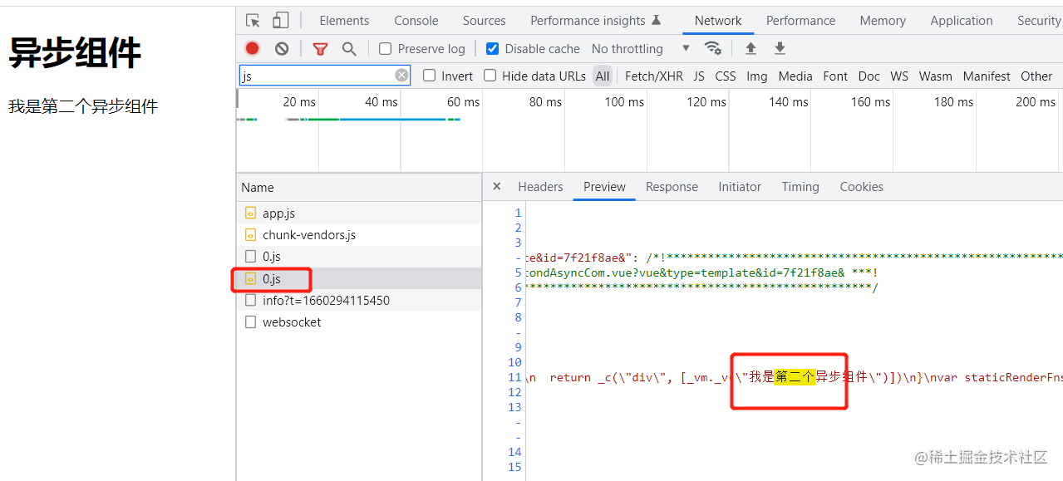Click the chunk-vendors.js file icon
This screenshot has width=1063, height=481.
tap(250, 234)
